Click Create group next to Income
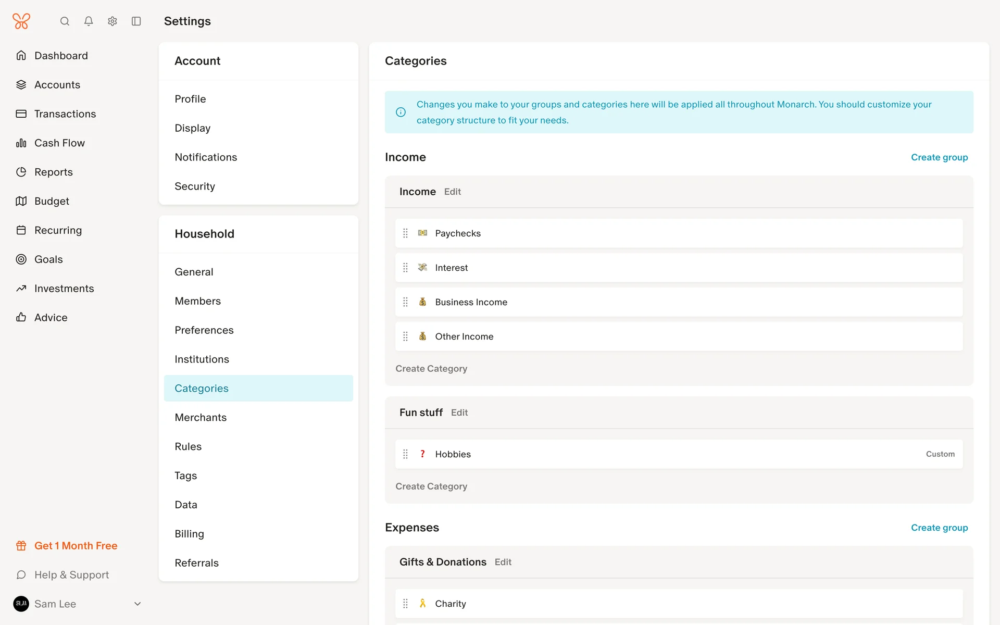The width and height of the screenshot is (1000, 625). pos(939,157)
